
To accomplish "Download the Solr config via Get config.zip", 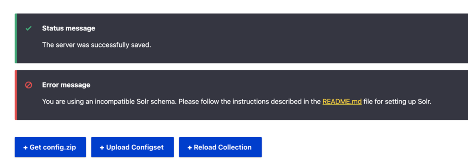I will pyautogui.click(x=50, y=147).
